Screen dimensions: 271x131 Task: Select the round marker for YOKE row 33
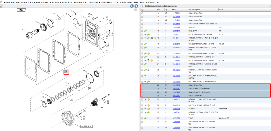pos(143,118)
